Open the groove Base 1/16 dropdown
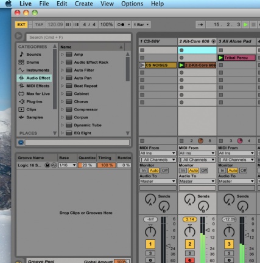 pos(68,165)
